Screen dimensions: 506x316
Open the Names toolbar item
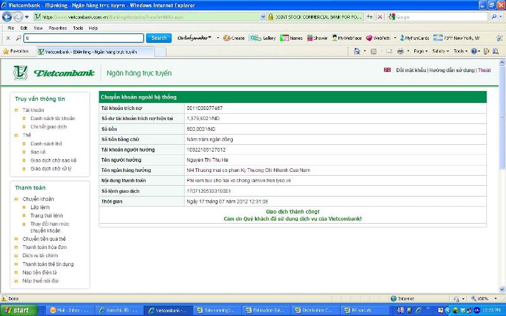[291, 38]
